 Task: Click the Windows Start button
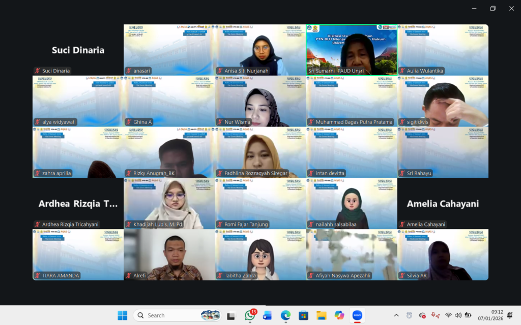pos(123,315)
